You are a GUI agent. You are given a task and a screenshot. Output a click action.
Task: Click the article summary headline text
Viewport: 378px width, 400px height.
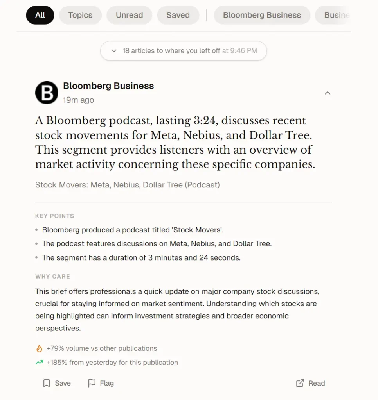175,143
